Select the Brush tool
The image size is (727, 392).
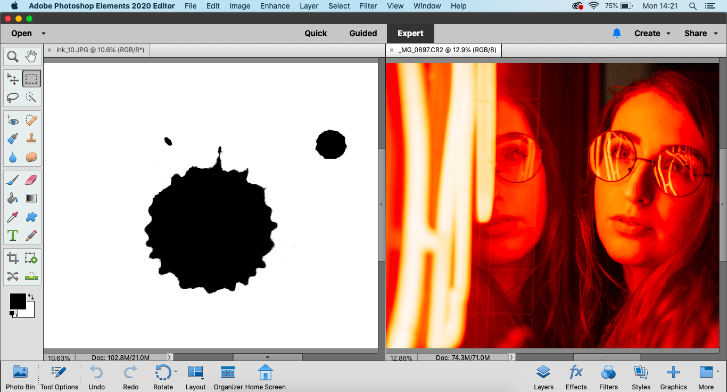13,180
